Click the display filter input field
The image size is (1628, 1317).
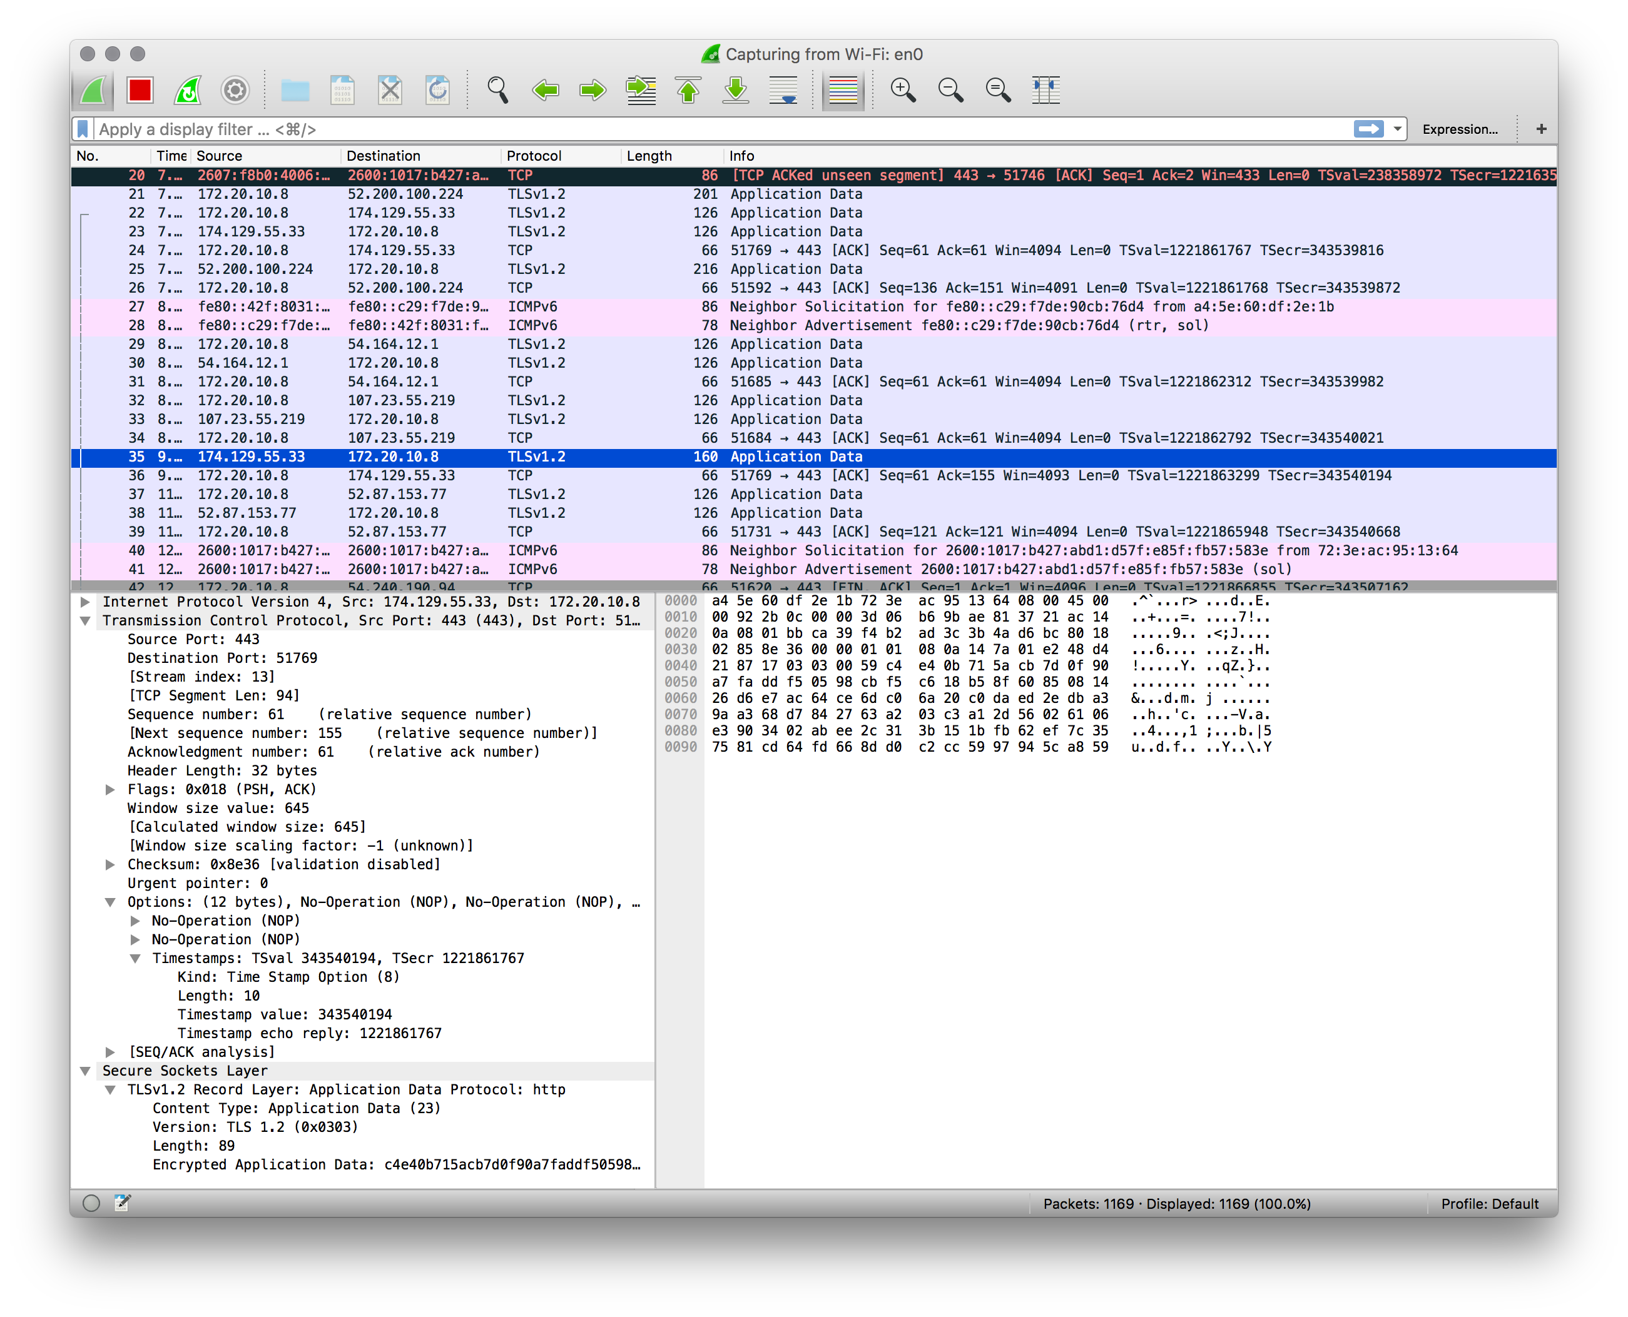click(x=683, y=129)
